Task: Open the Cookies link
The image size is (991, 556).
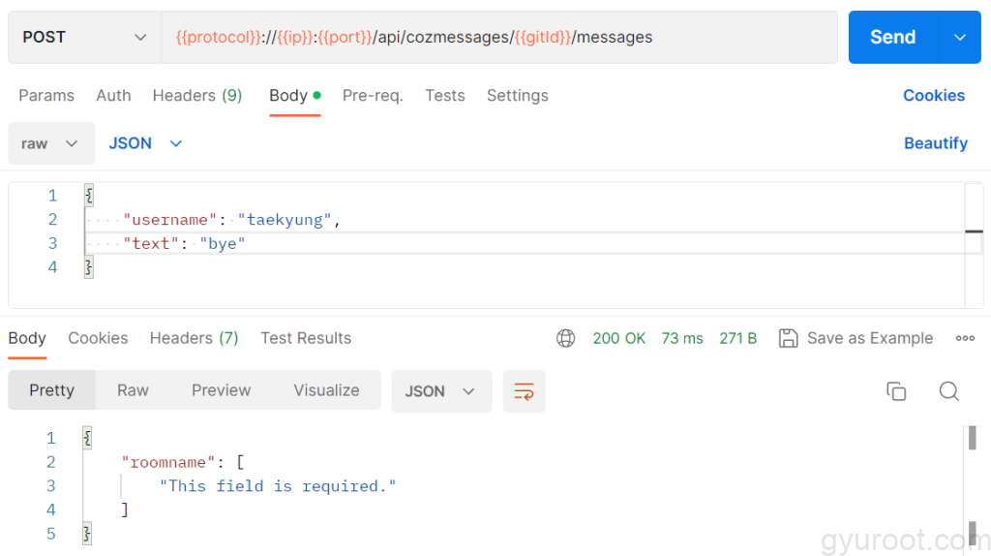Action: pos(933,95)
